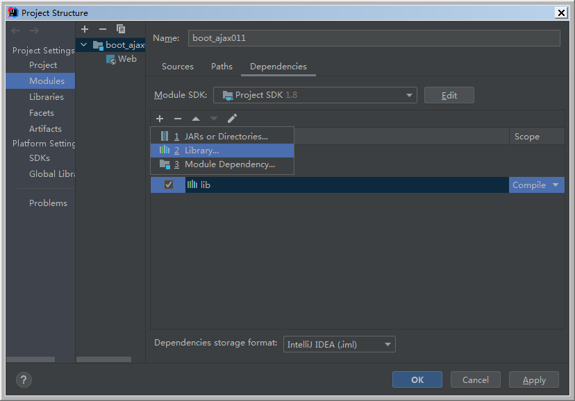Click the Cancel button
The width and height of the screenshot is (575, 401).
[x=475, y=379]
